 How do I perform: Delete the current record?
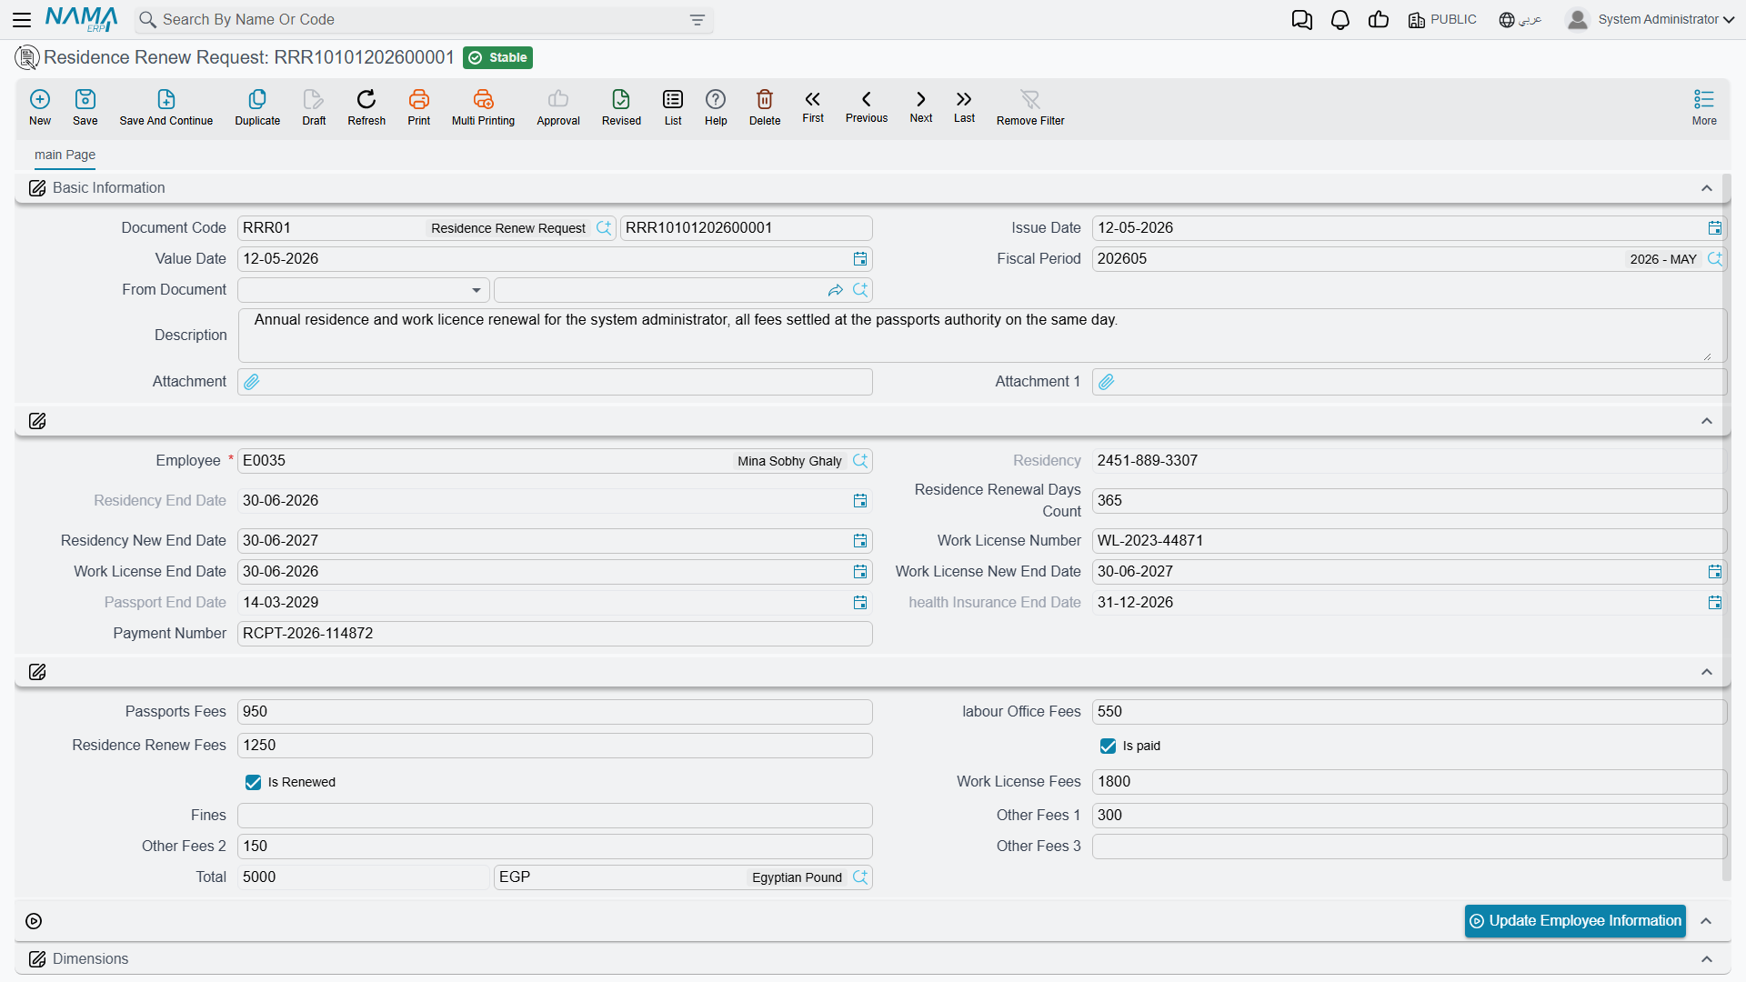765,106
